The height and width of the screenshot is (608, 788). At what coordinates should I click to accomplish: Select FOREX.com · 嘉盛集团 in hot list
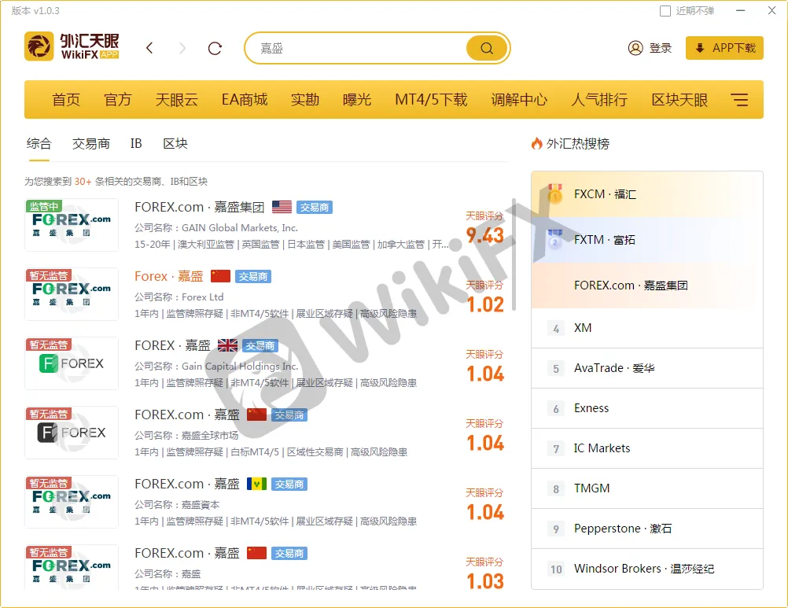click(647, 286)
